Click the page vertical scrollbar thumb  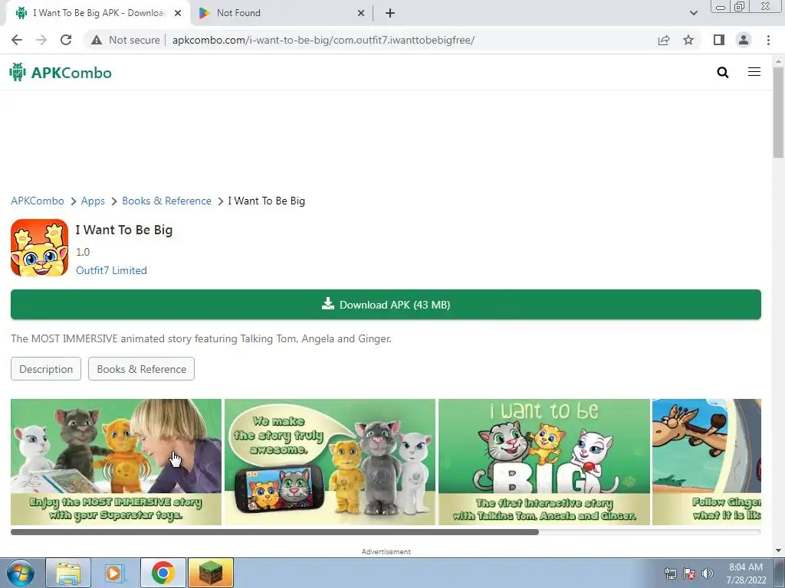pyautogui.click(x=779, y=113)
